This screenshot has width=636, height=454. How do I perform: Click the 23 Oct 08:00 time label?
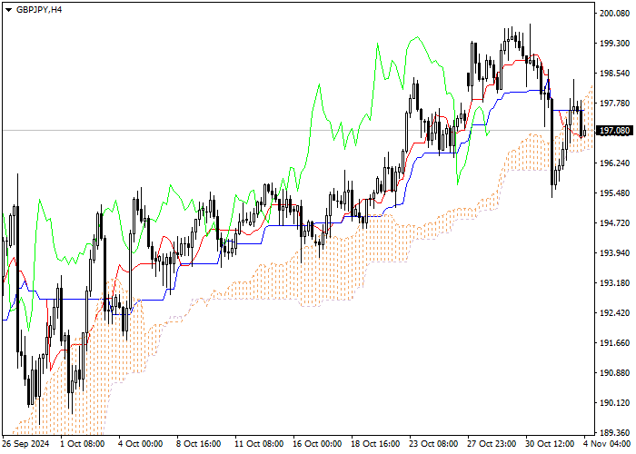click(433, 444)
